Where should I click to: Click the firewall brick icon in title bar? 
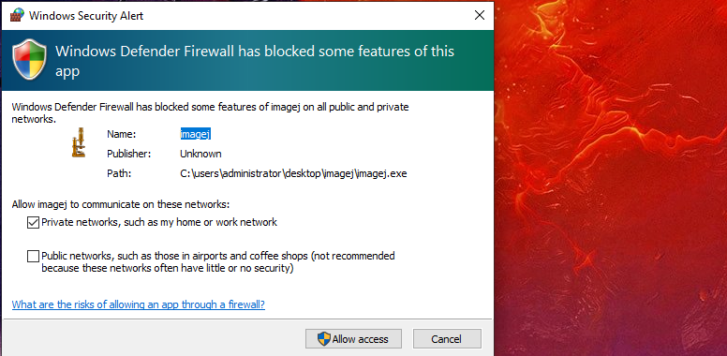tap(17, 15)
